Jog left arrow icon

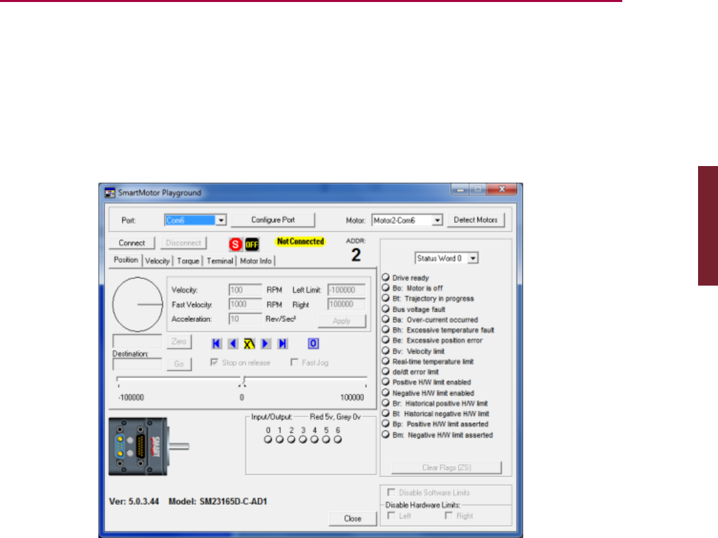[233, 343]
